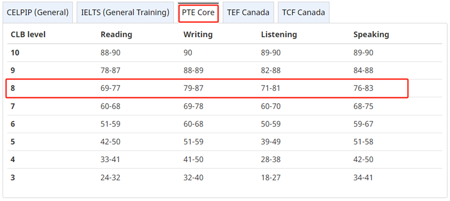Select the Speaking score 76-83 cell
Viewport: 450px width, 201px height.
coord(363,89)
